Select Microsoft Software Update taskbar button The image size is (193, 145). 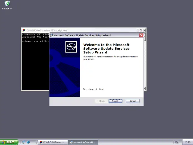click(83, 142)
